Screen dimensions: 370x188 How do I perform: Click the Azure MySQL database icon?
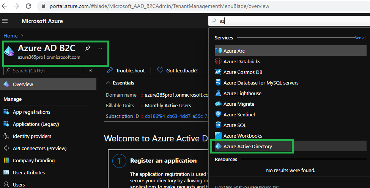click(x=218, y=83)
